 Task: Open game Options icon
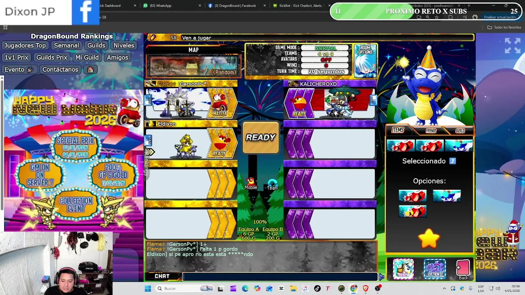434,269
